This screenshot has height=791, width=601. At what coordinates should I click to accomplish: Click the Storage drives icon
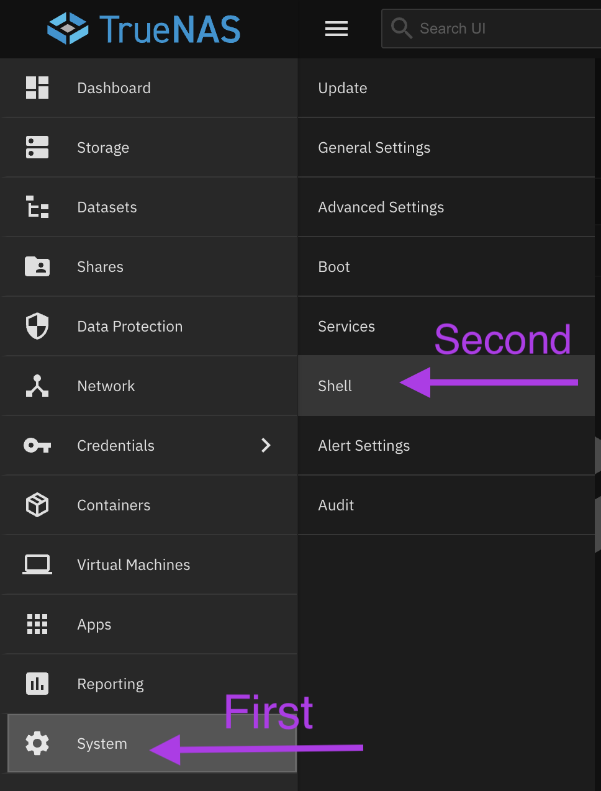37,147
